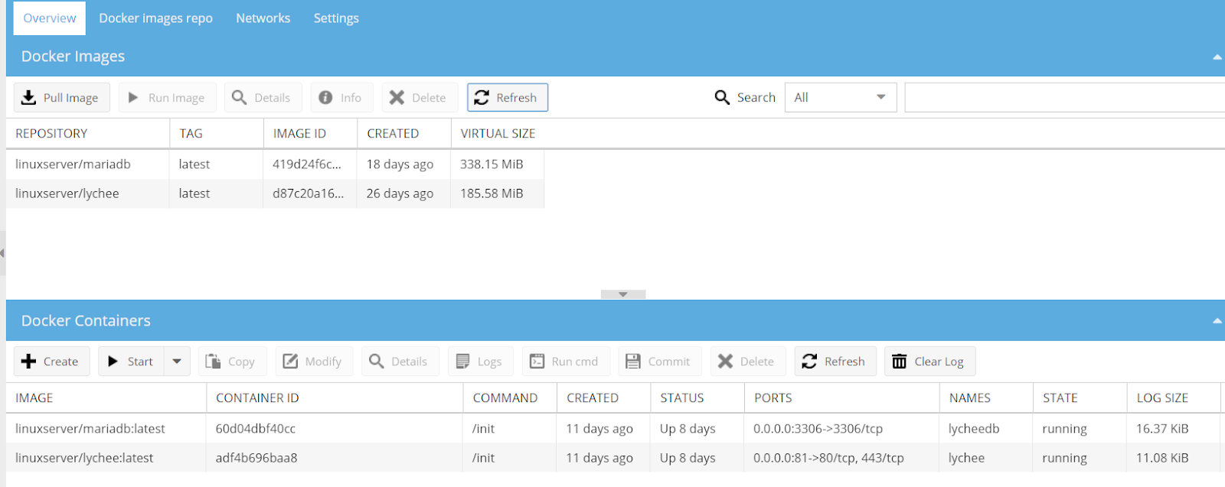Click the containers Delete X icon

[725, 362]
